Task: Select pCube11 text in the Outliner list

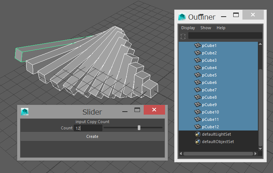Action: point(210,119)
